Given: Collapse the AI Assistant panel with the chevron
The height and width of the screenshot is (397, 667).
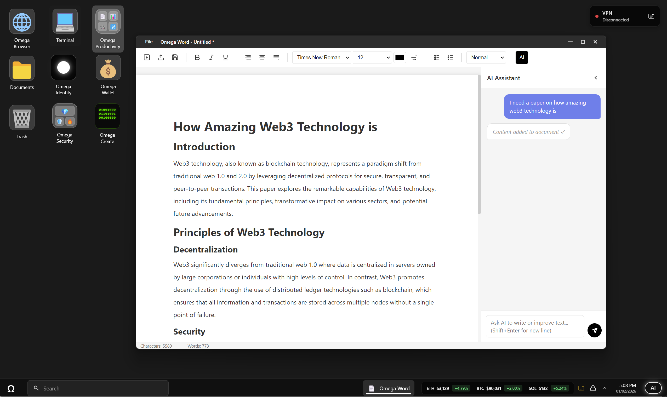Looking at the screenshot, I should pos(596,78).
